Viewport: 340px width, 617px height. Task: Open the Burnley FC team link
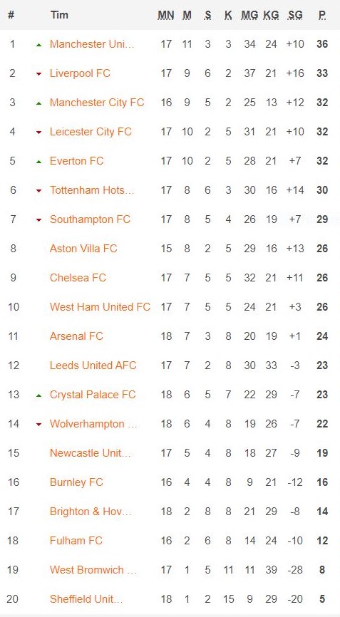76,482
